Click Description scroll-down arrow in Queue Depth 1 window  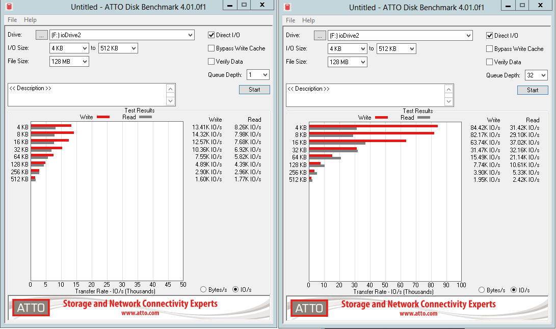(x=171, y=101)
